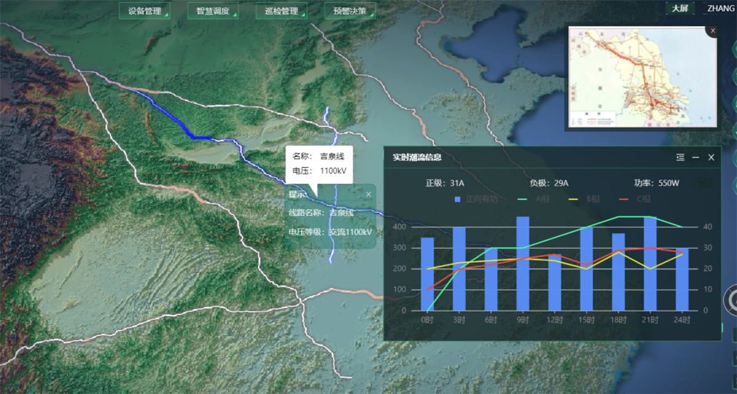Open the 设备管理 dropdown menu

coord(144,11)
